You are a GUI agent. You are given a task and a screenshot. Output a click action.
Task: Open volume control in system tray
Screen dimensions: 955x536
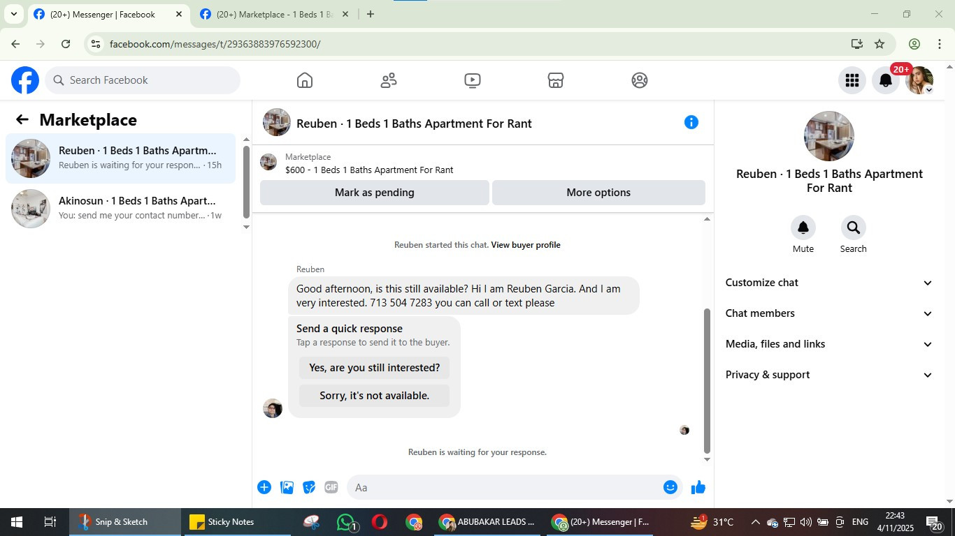pyautogui.click(x=806, y=522)
